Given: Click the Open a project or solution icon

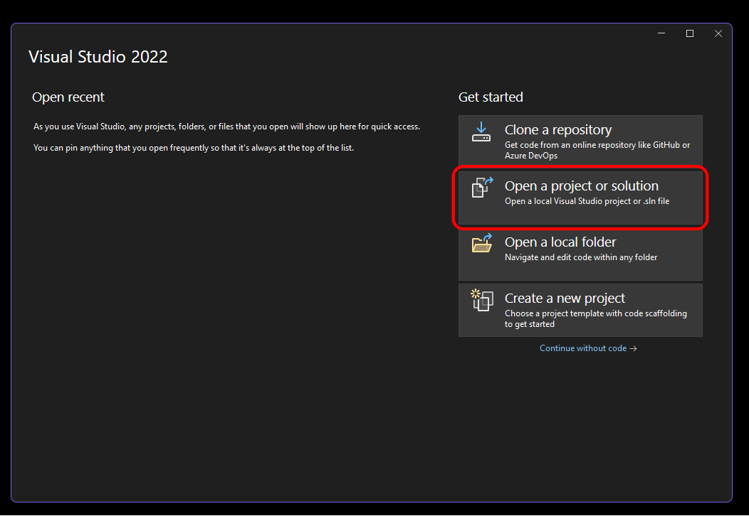Looking at the screenshot, I should [482, 188].
